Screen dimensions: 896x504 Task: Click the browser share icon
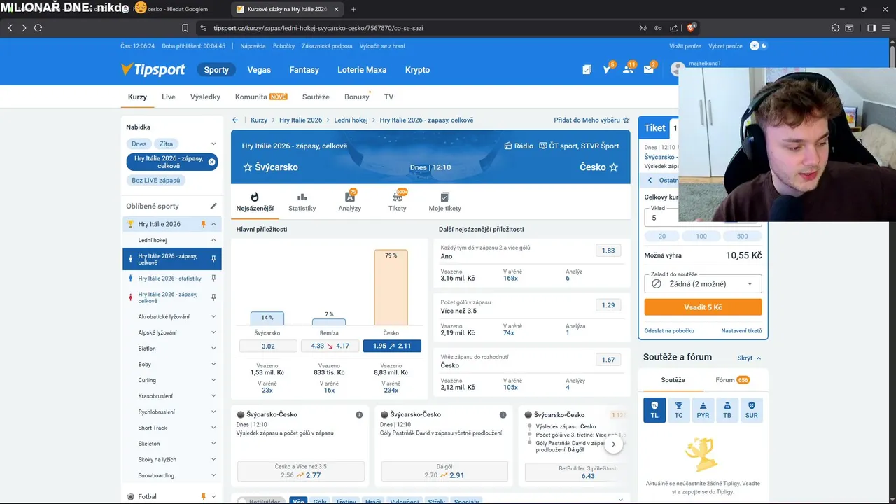point(673,28)
